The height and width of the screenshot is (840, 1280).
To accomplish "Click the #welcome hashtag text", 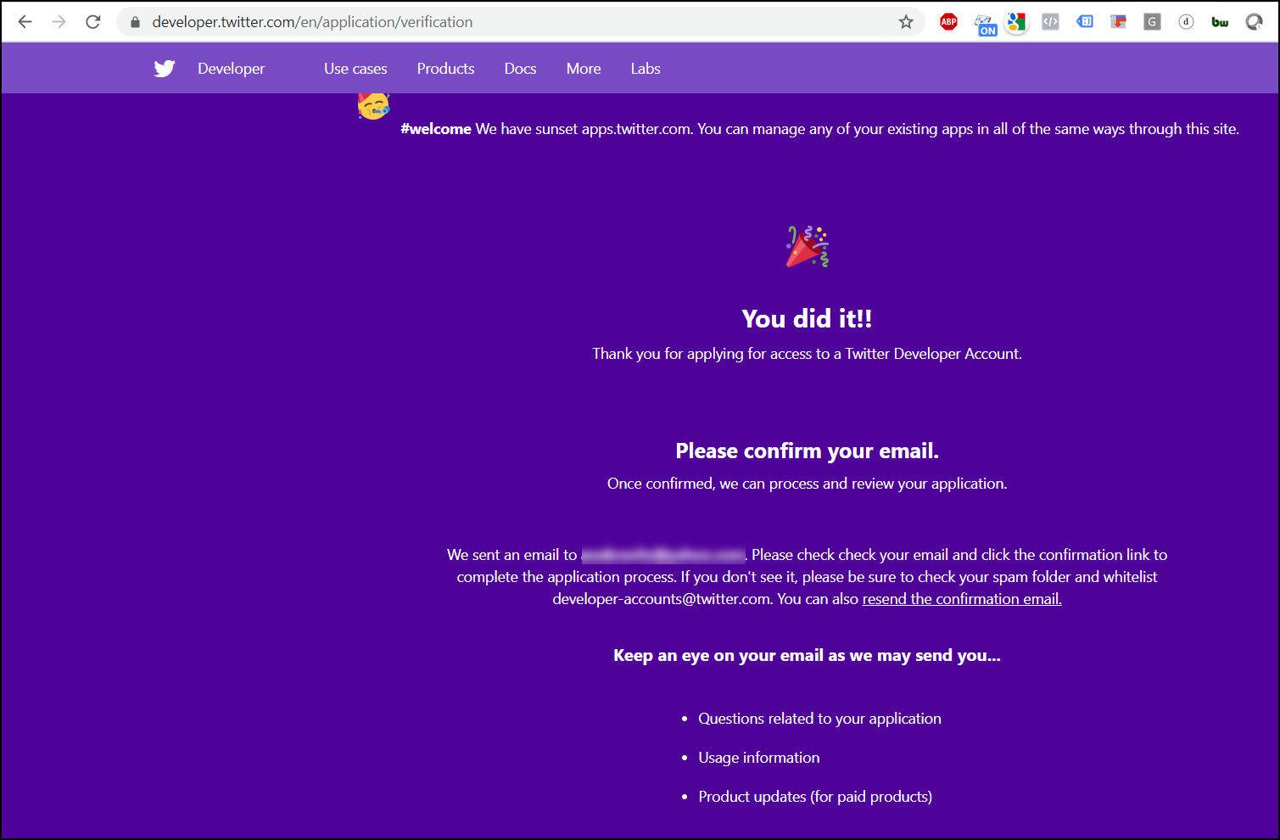I will [436, 129].
